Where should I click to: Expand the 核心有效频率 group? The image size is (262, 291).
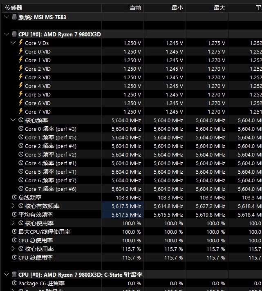(x=13, y=206)
